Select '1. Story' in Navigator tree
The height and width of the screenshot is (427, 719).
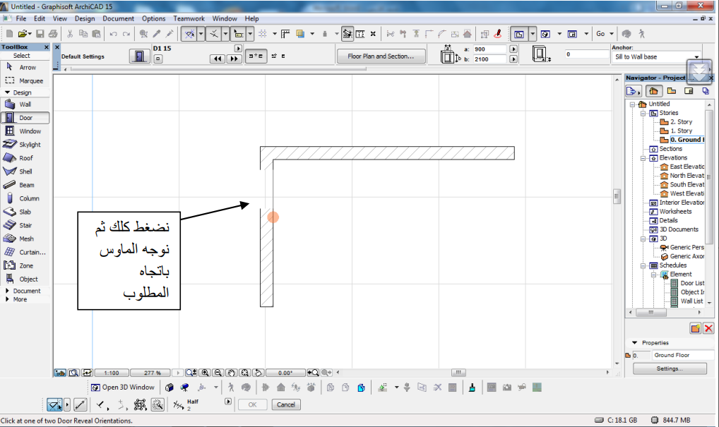point(681,131)
